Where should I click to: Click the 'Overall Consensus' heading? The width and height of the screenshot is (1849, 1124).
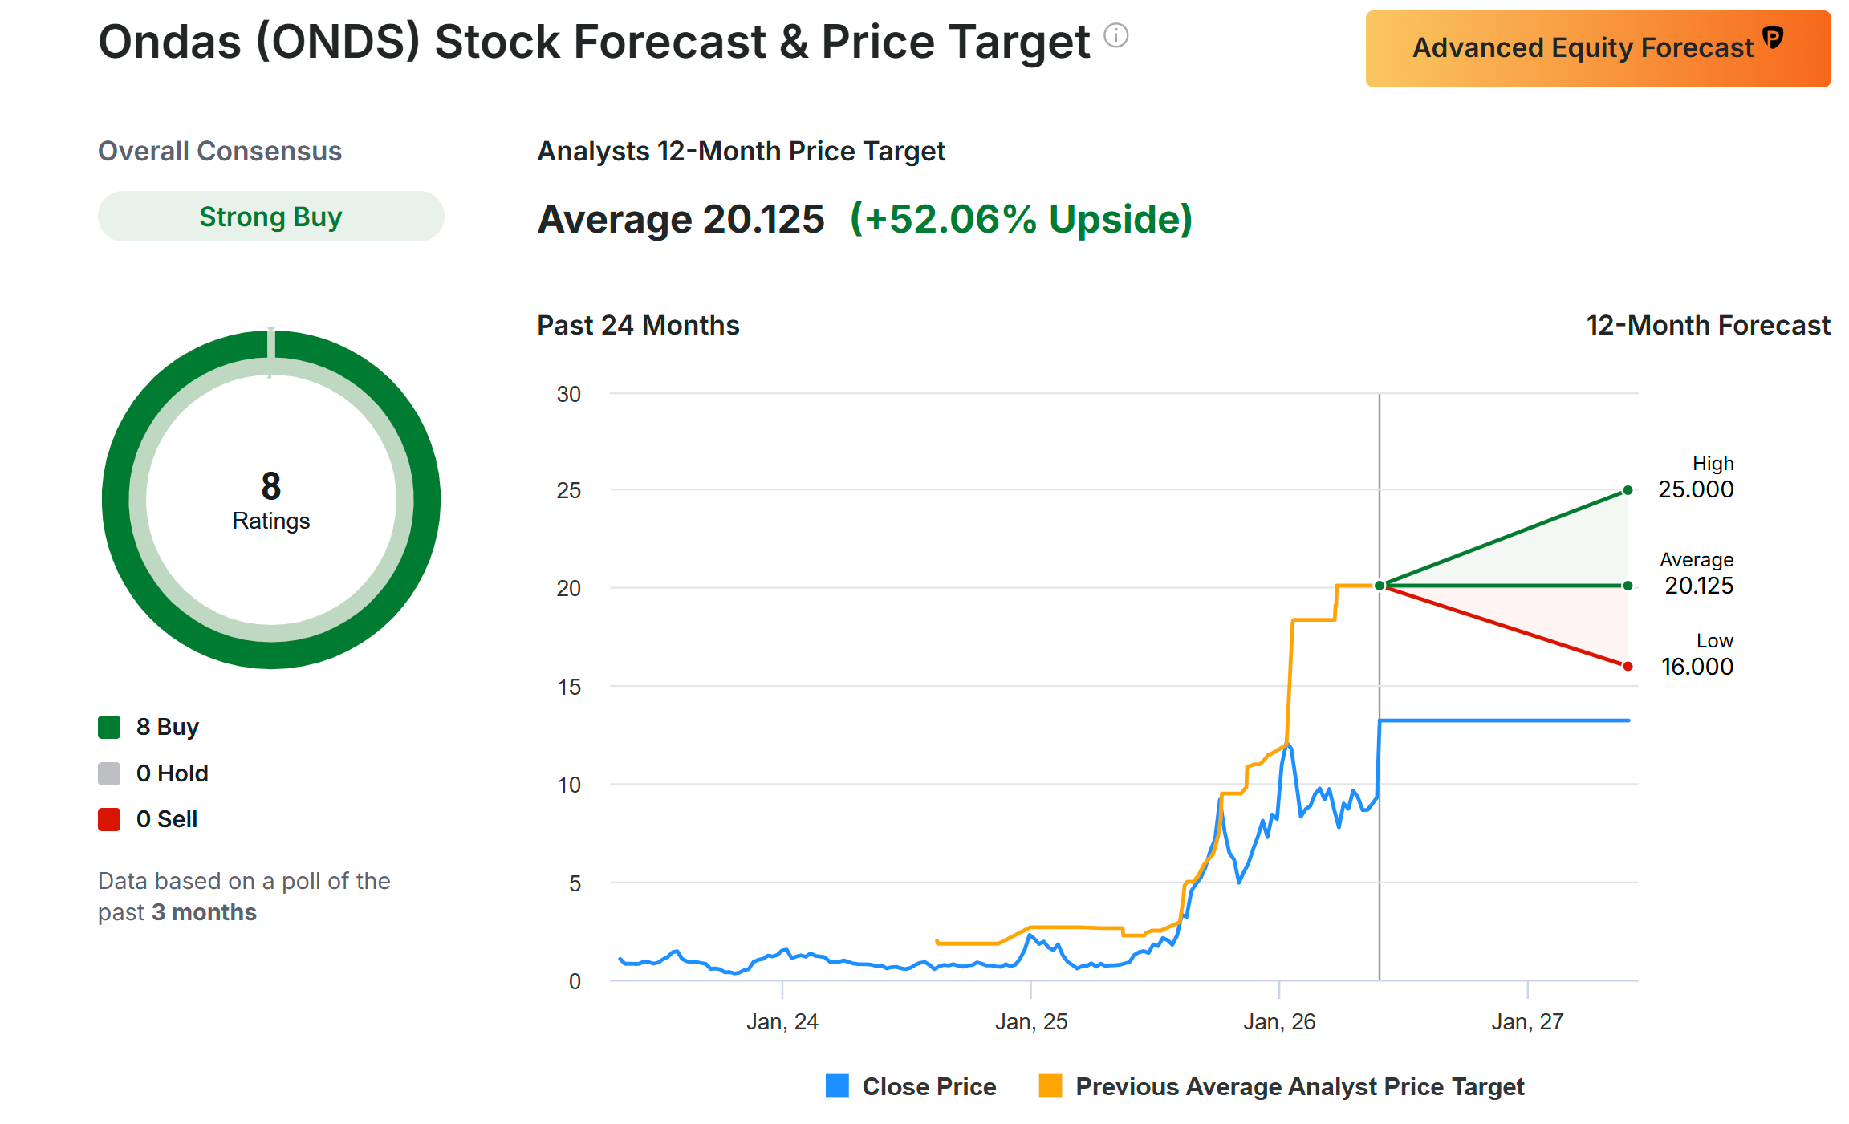[x=220, y=151]
